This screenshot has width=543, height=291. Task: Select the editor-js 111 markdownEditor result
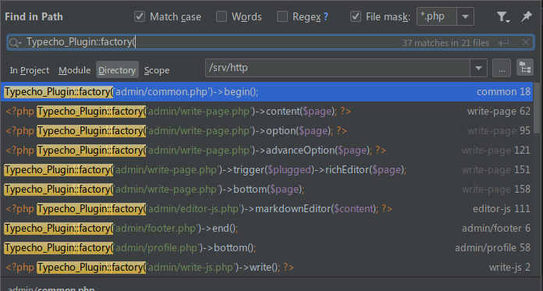pyautogui.click(x=267, y=208)
